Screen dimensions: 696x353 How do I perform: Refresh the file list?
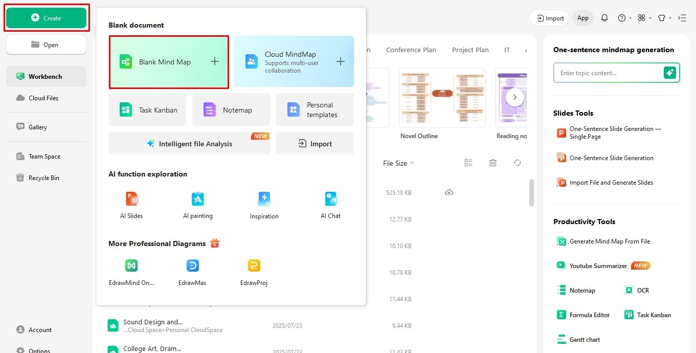click(x=518, y=163)
